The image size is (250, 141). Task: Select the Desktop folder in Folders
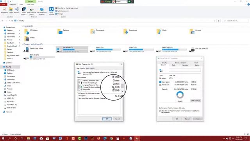[x=63, y=31]
